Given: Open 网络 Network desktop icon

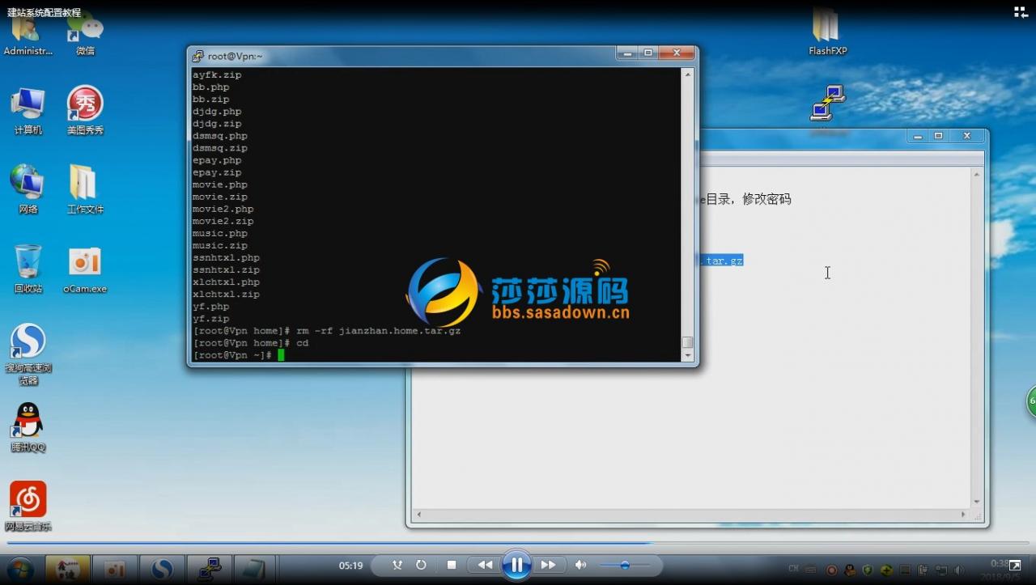Looking at the screenshot, I should point(28,190).
